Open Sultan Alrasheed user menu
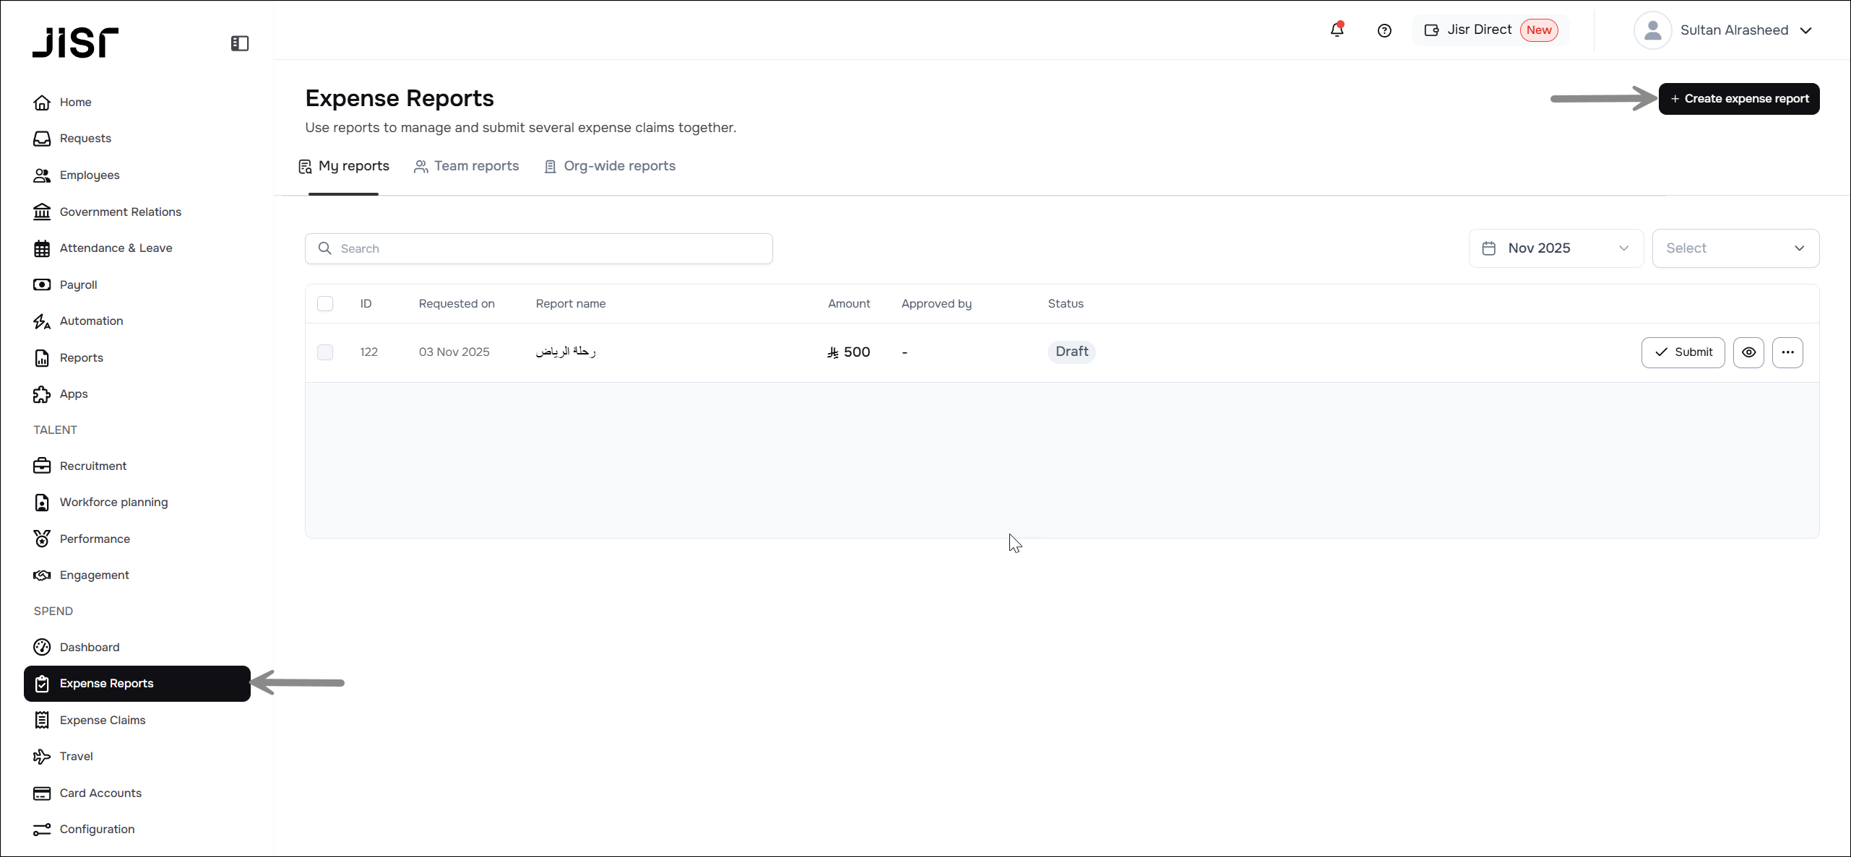The image size is (1851, 857). pos(1723,30)
